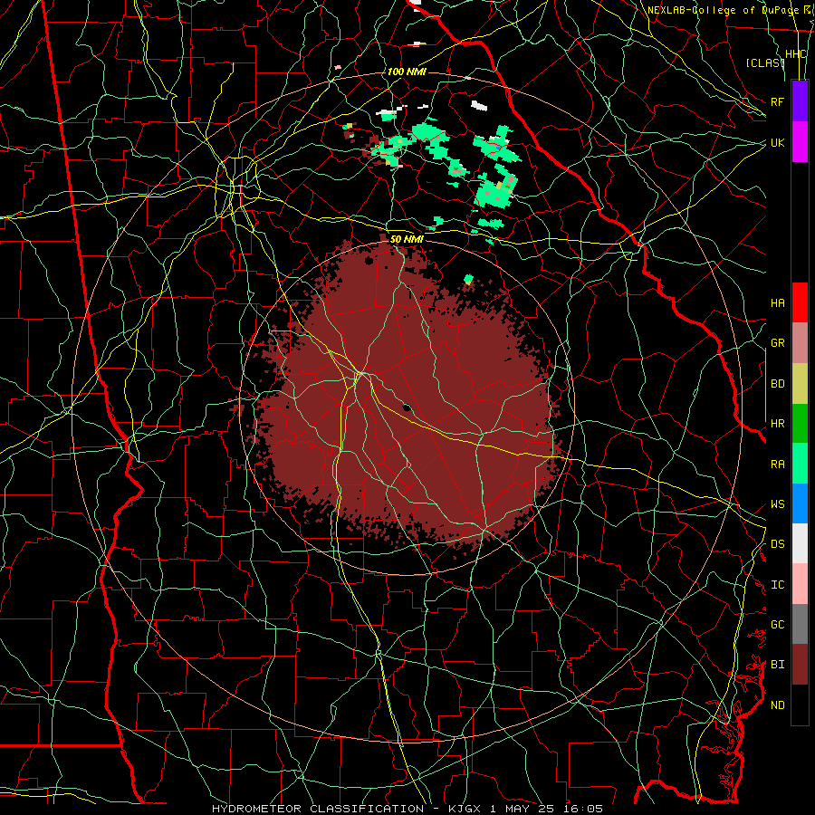This screenshot has width=815, height=815.
Task: Click the IC pink legend swatch
Action: pos(800,584)
